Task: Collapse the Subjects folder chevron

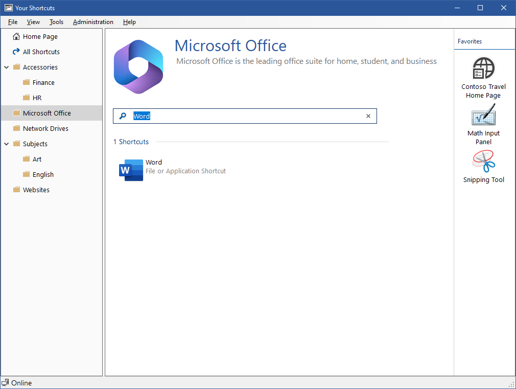Action: (7, 144)
